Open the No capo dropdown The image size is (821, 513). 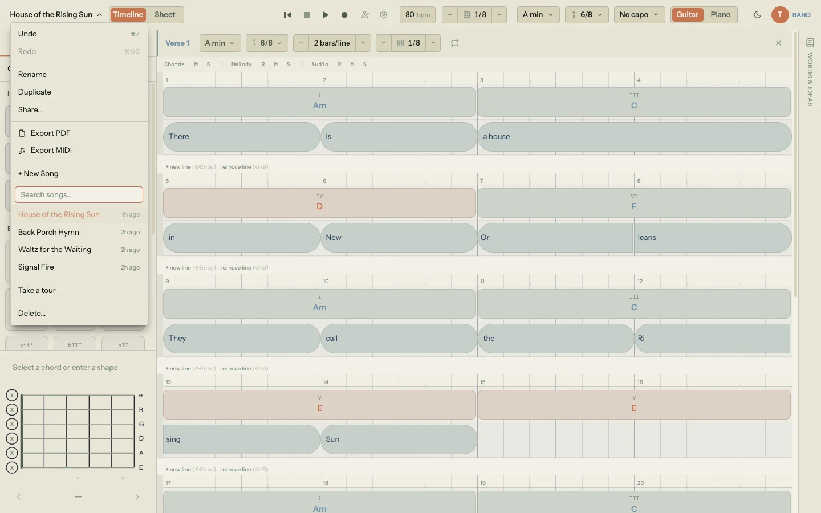(x=638, y=15)
